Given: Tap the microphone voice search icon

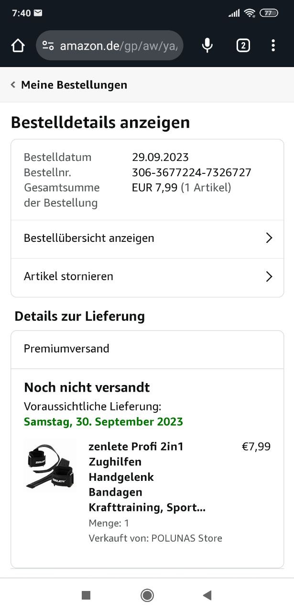Looking at the screenshot, I should coord(207,45).
